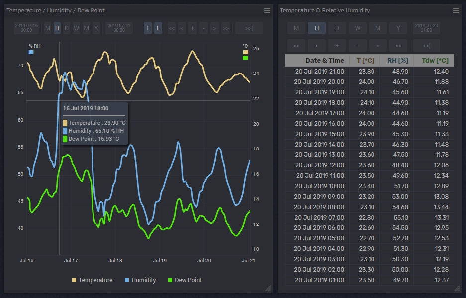Click the Date & Time column header
466x298 pixels.
317,60
